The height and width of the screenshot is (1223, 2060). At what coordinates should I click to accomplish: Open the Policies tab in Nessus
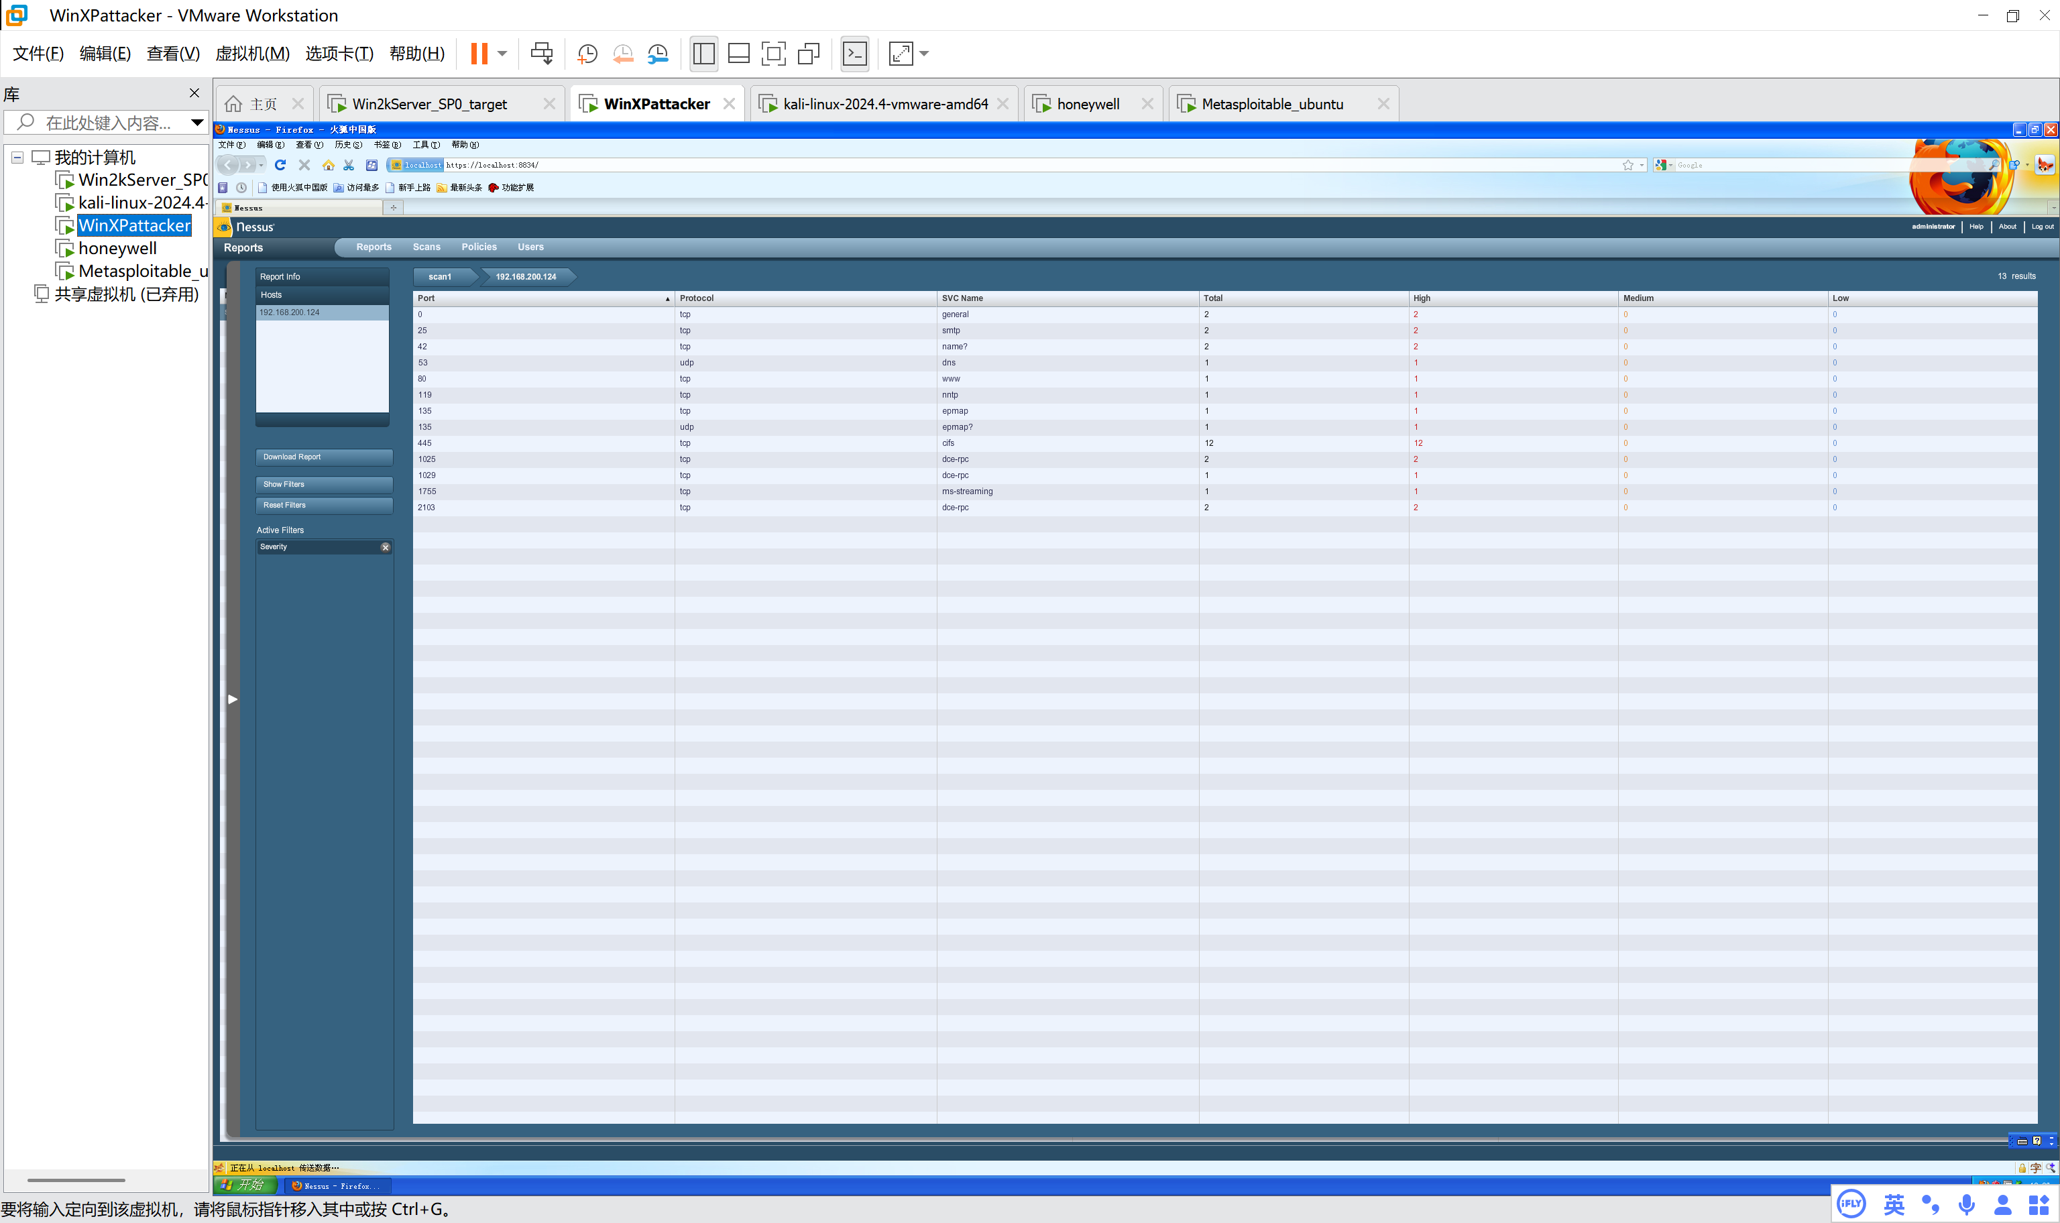(x=479, y=247)
